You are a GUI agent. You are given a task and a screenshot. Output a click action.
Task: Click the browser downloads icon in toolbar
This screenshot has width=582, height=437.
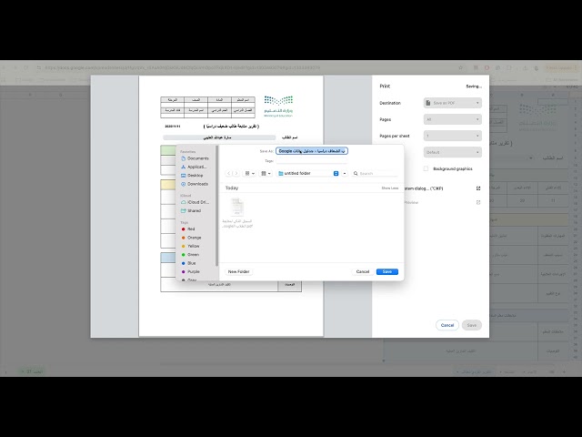coord(525,67)
